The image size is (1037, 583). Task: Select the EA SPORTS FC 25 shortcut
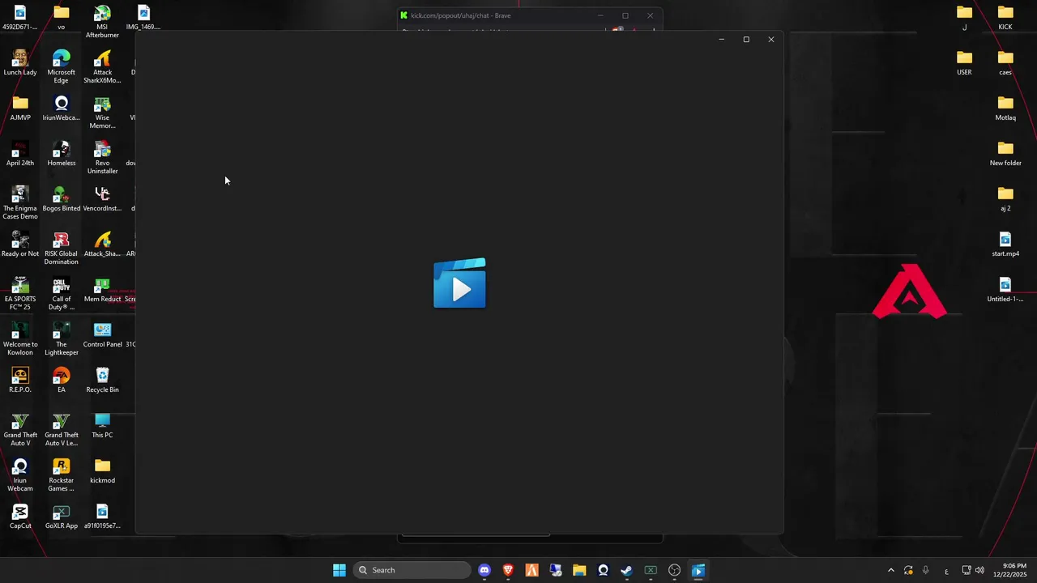click(20, 294)
